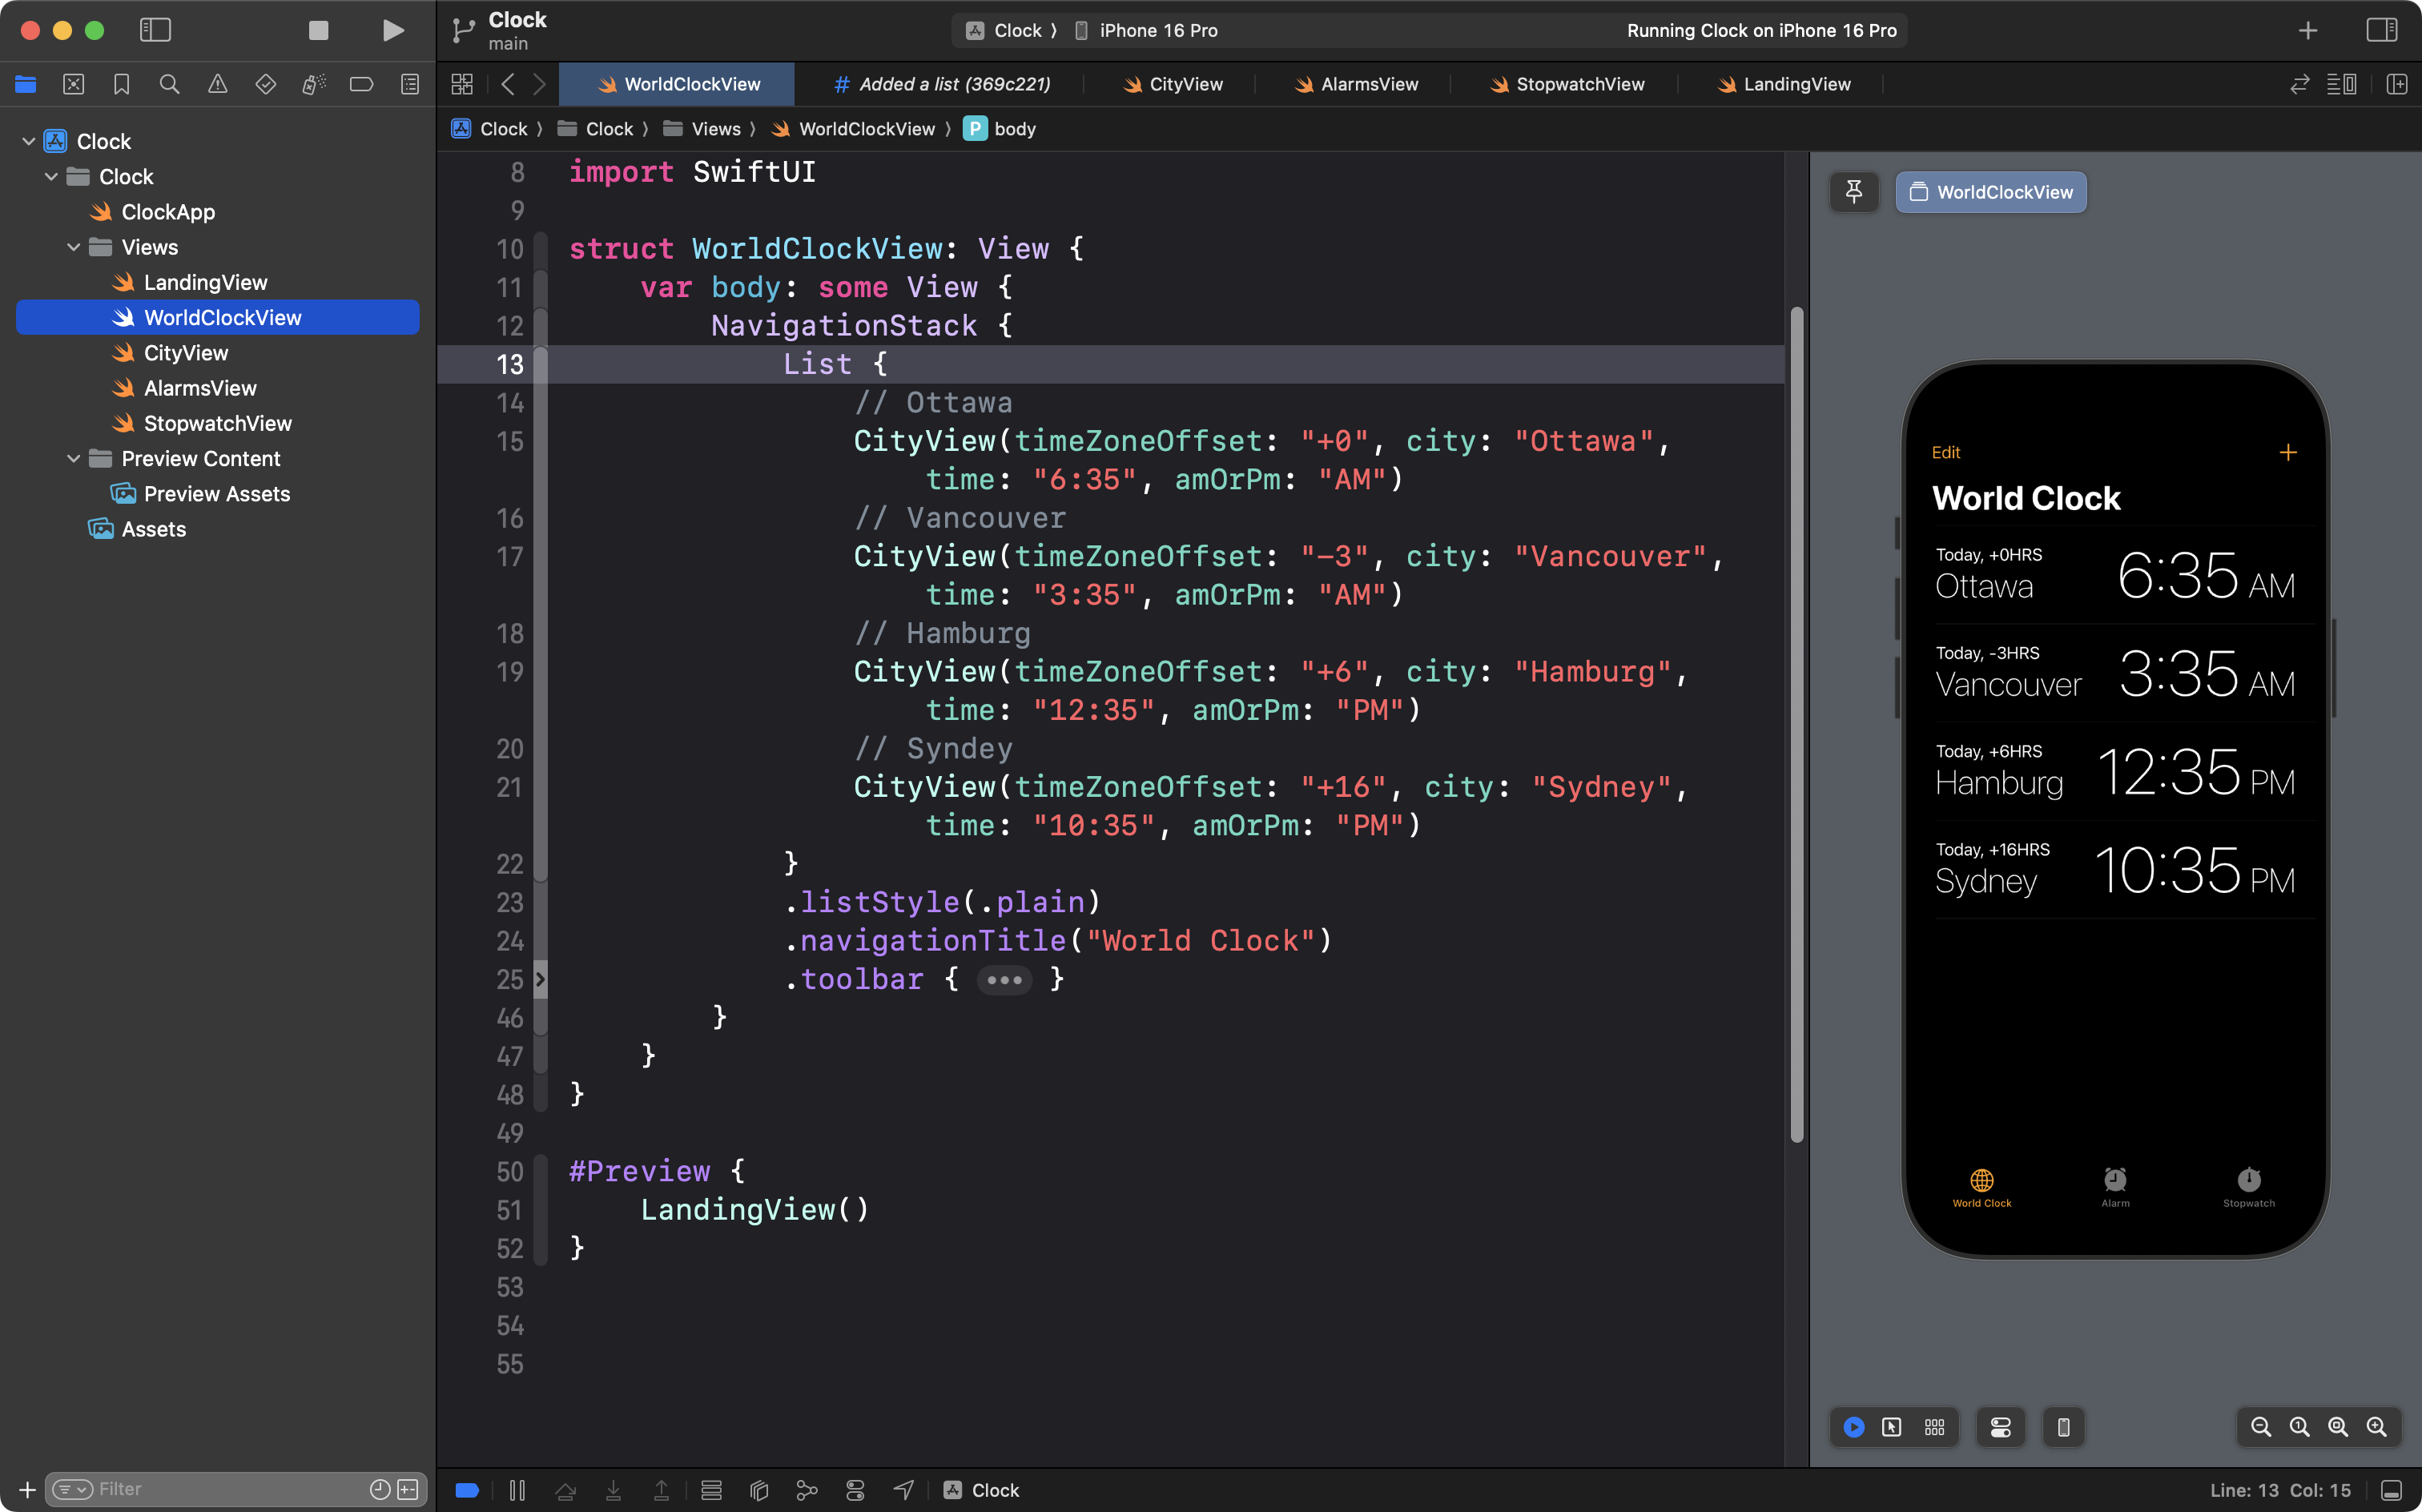
Task: Select the WorldClockView preview button
Action: click(1990, 192)
